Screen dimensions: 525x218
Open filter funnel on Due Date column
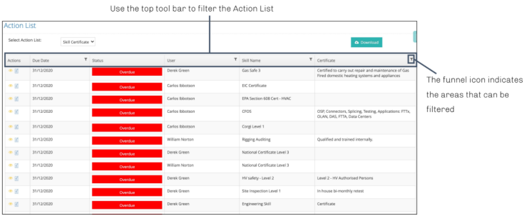[x=86, y=59]
